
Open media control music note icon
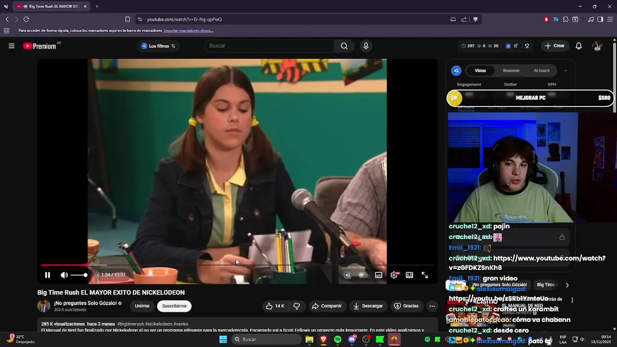(590, 19)
